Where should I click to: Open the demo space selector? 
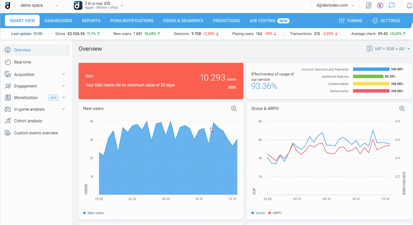[39, 5]
